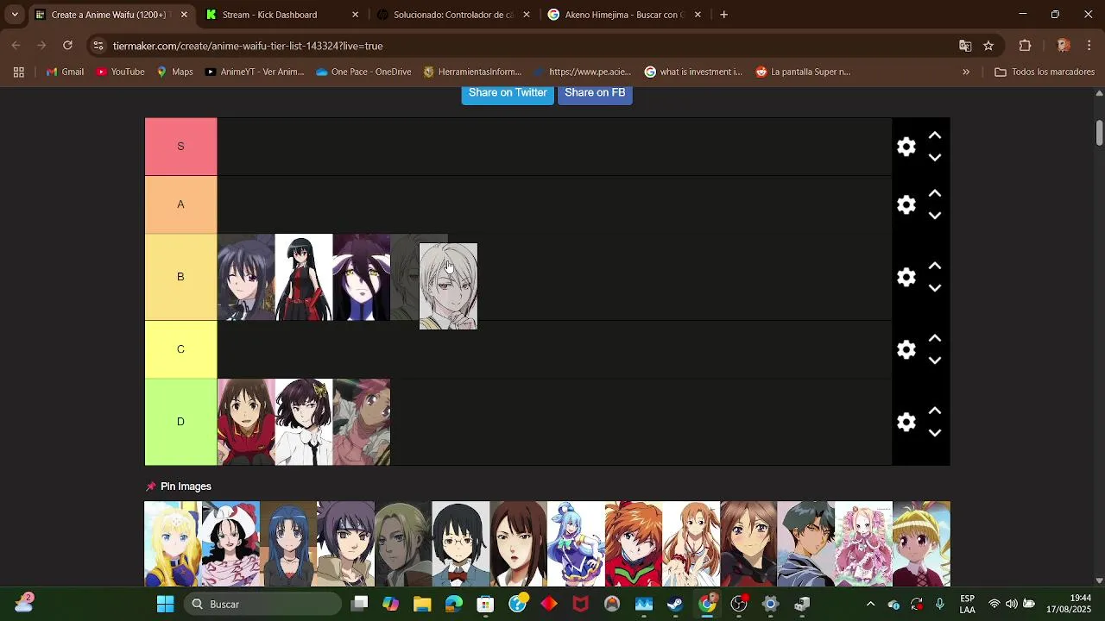
Task: Select the Create a Anime Waifu tab
Action: [x=110, y=15]
